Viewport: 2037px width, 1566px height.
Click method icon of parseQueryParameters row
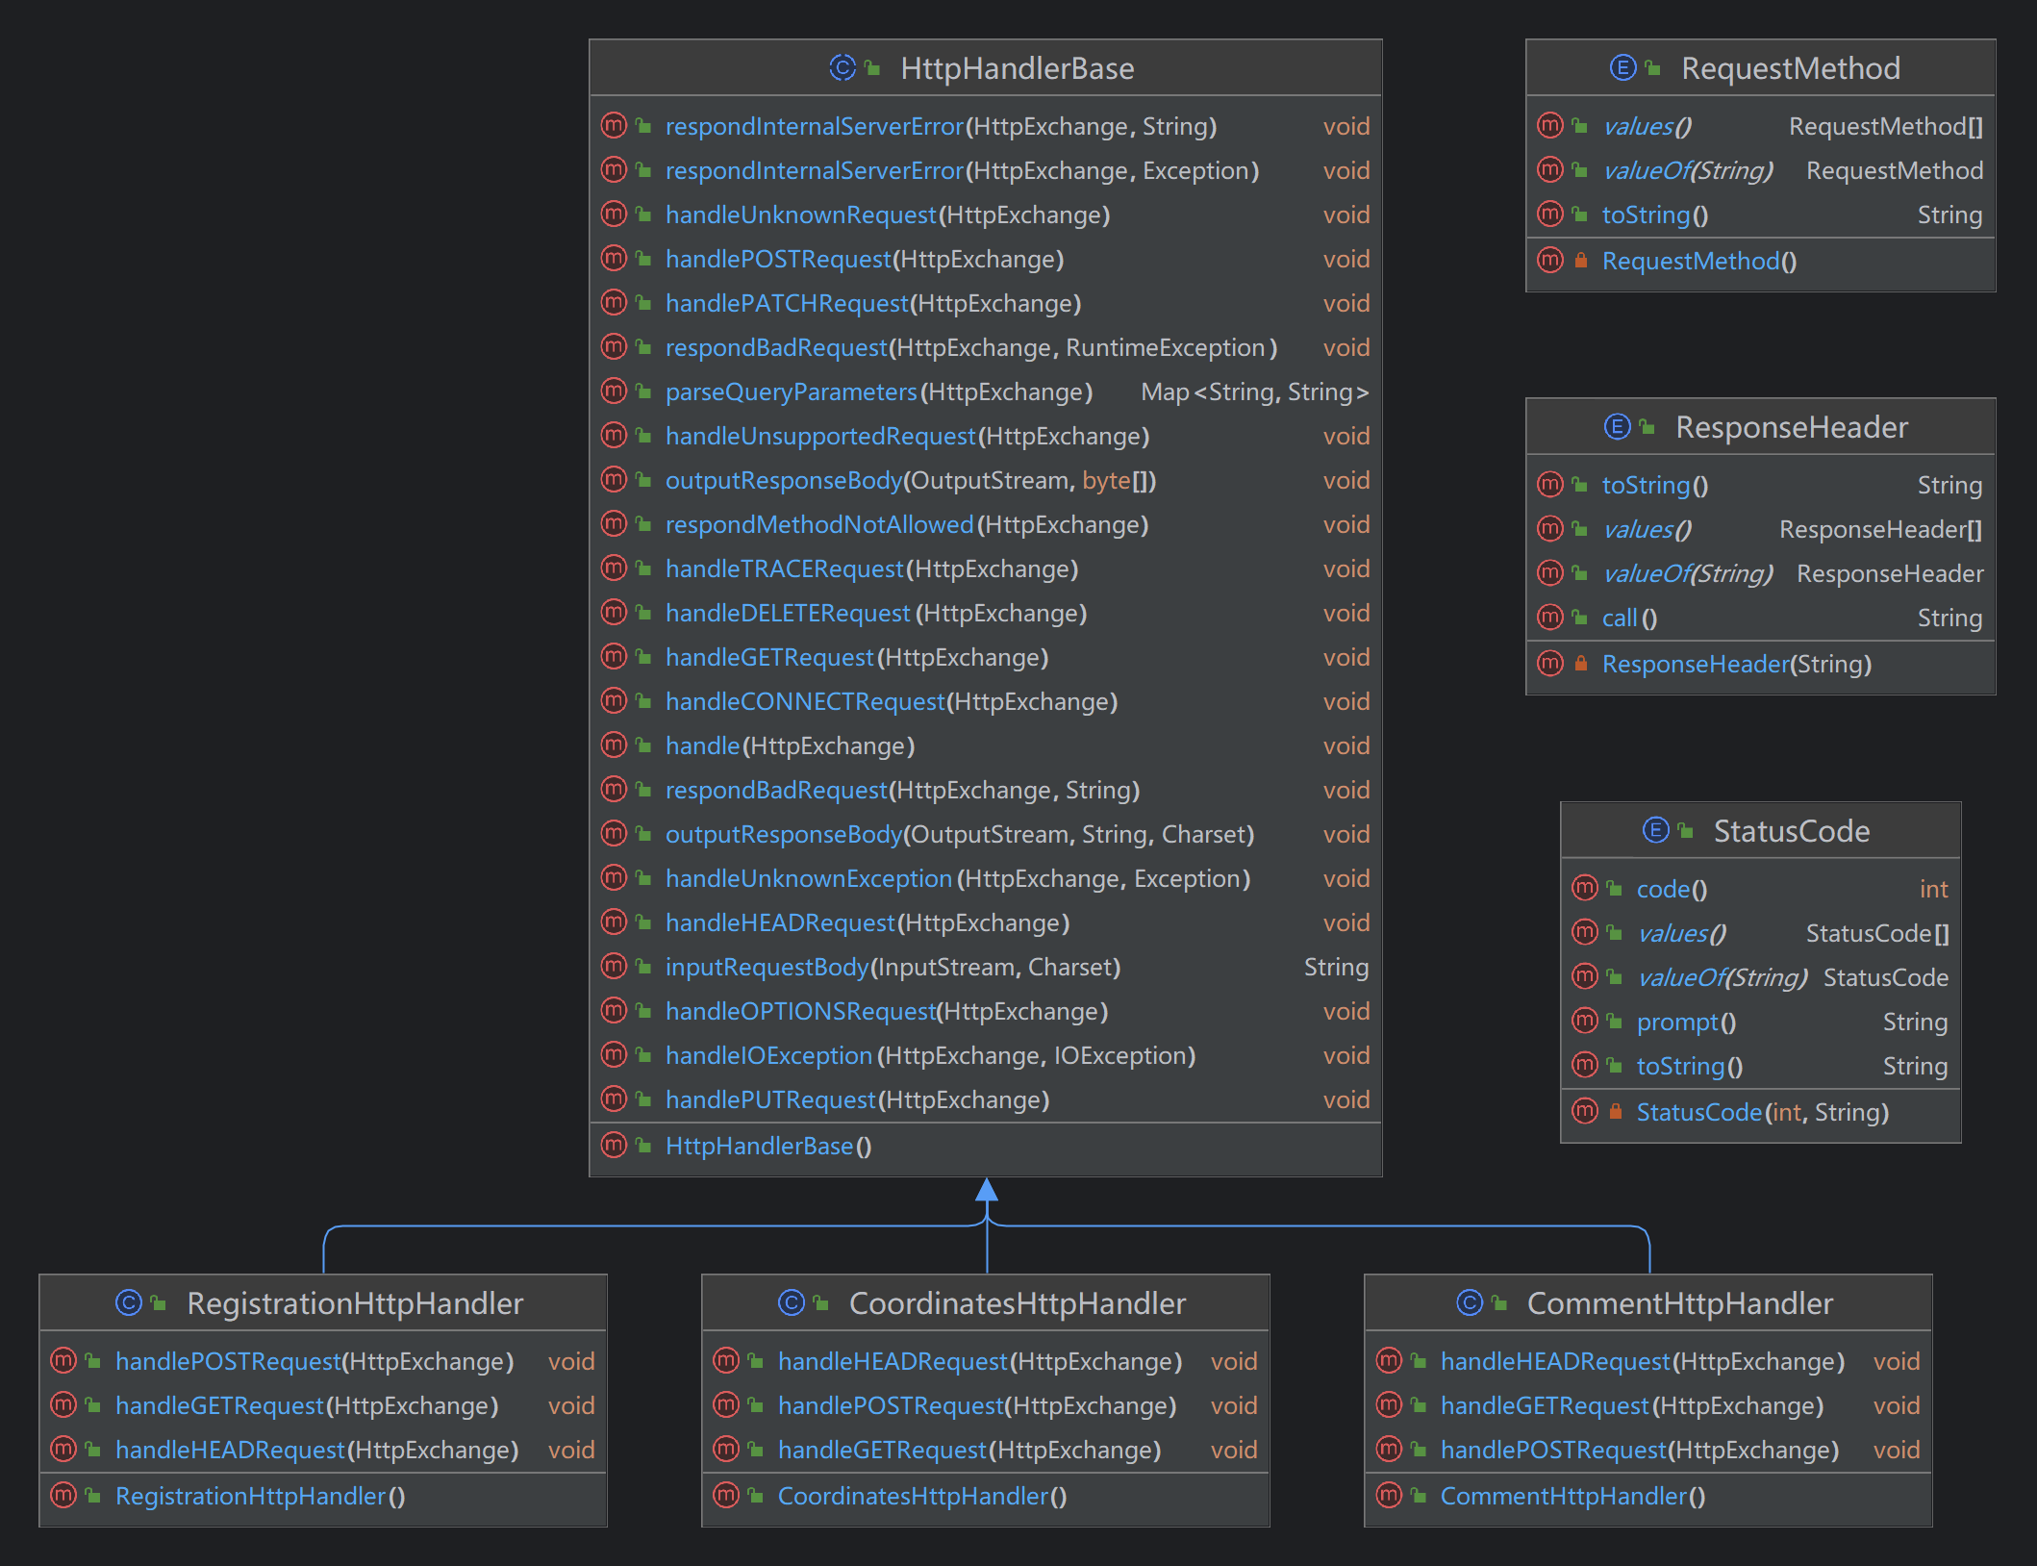click(614, 391)
